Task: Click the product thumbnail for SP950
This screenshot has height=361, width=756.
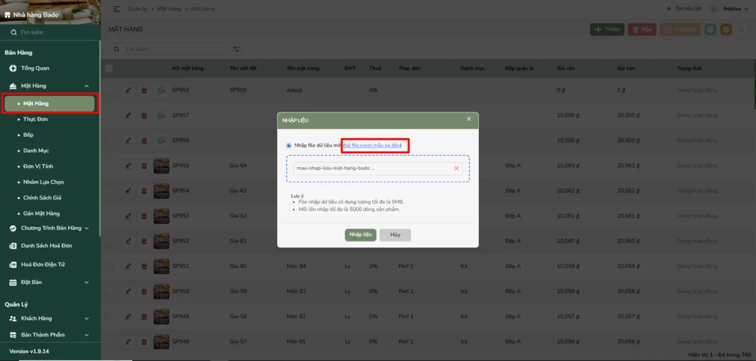Action: (161, 292)
